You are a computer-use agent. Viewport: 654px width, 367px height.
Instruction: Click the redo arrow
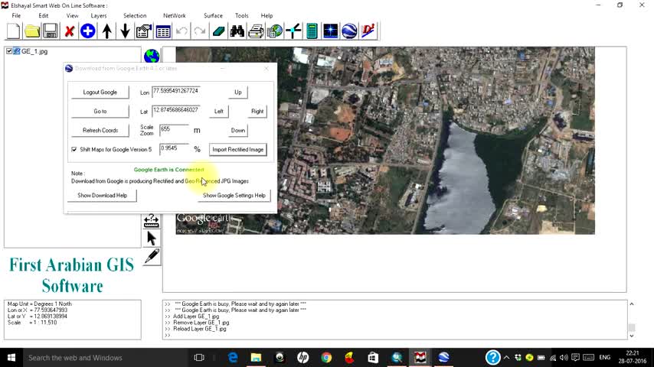point(200,31)
